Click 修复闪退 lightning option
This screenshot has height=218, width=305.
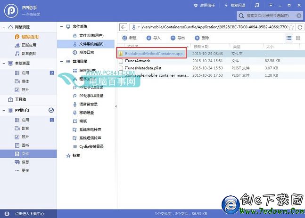click(x=235, y=6)
